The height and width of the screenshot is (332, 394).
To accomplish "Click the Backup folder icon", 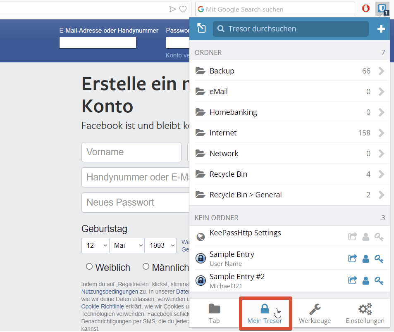I will [x=200, y=71].
